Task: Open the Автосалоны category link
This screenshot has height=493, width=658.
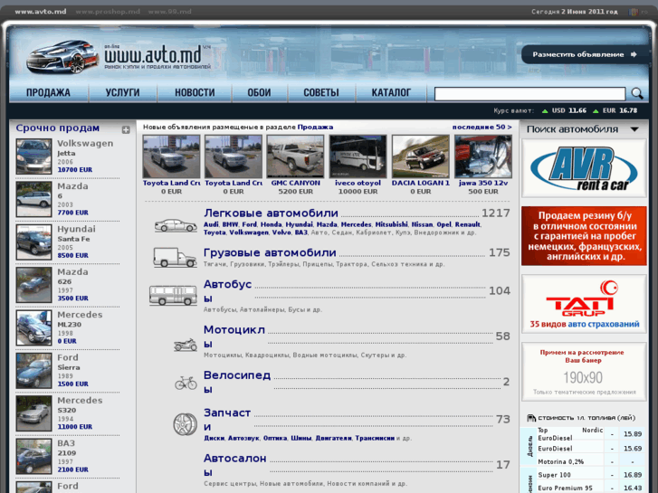Action: point(235,465)
